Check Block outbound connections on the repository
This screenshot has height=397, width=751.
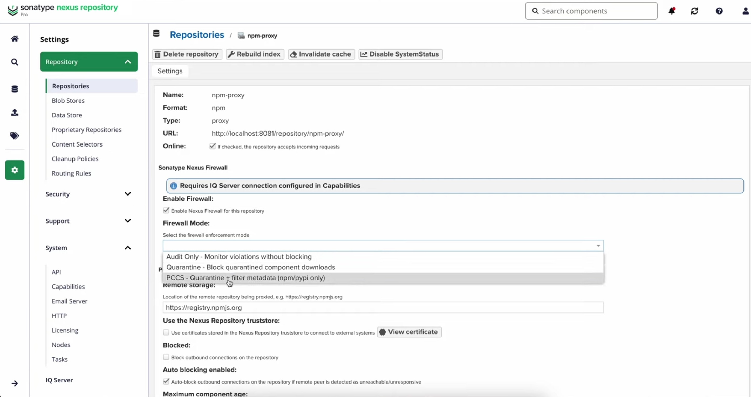[166, 357]
